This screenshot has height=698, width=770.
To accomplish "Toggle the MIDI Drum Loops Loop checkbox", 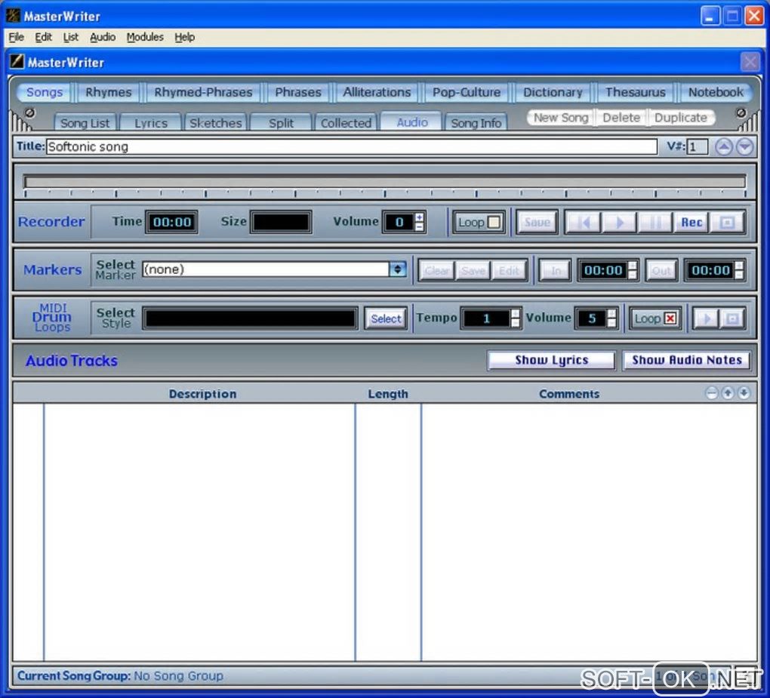I will click(670, 318).
